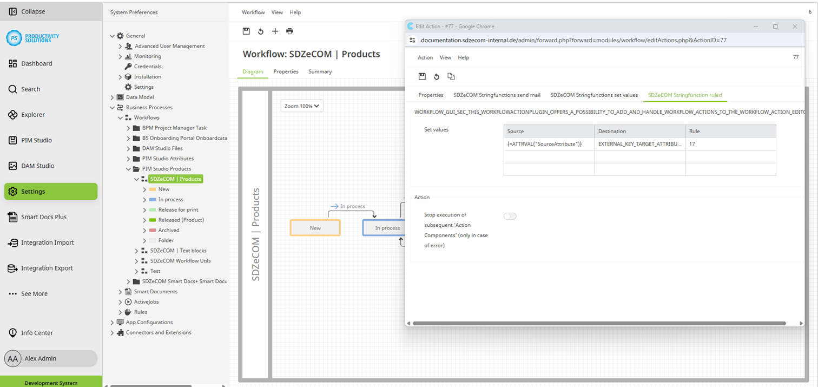The image size is (818, 387).
Task: Select the Folder state in tree
Action: (x=166, y=240)
